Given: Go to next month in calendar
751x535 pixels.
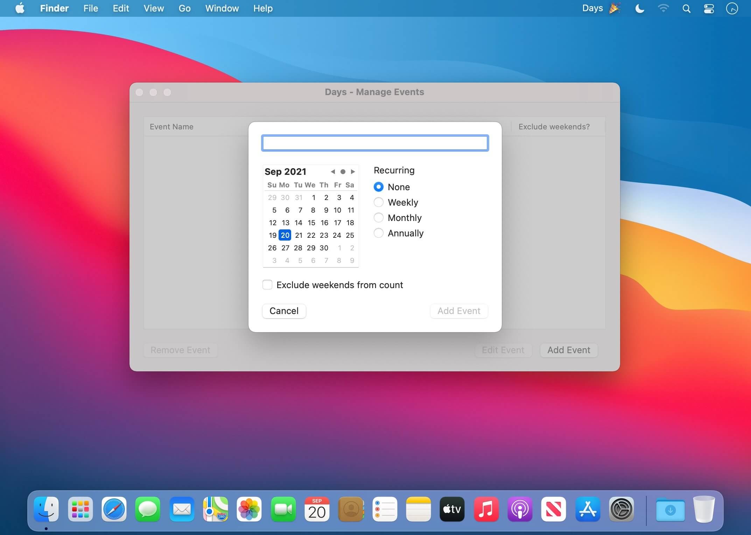Looking at the screenshot, I should 353,172.
